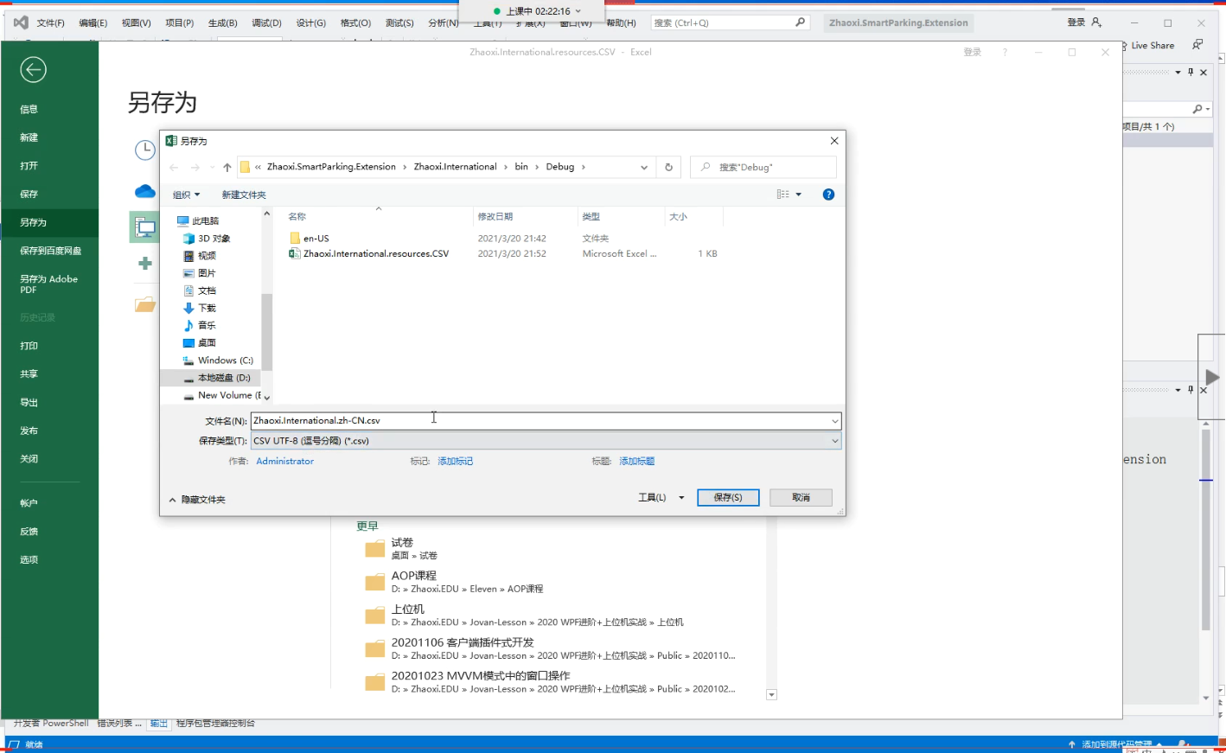Click the 添加标记 link
Image resolution: width=1226 pixels, height=753 pixels.
point(455,462)
